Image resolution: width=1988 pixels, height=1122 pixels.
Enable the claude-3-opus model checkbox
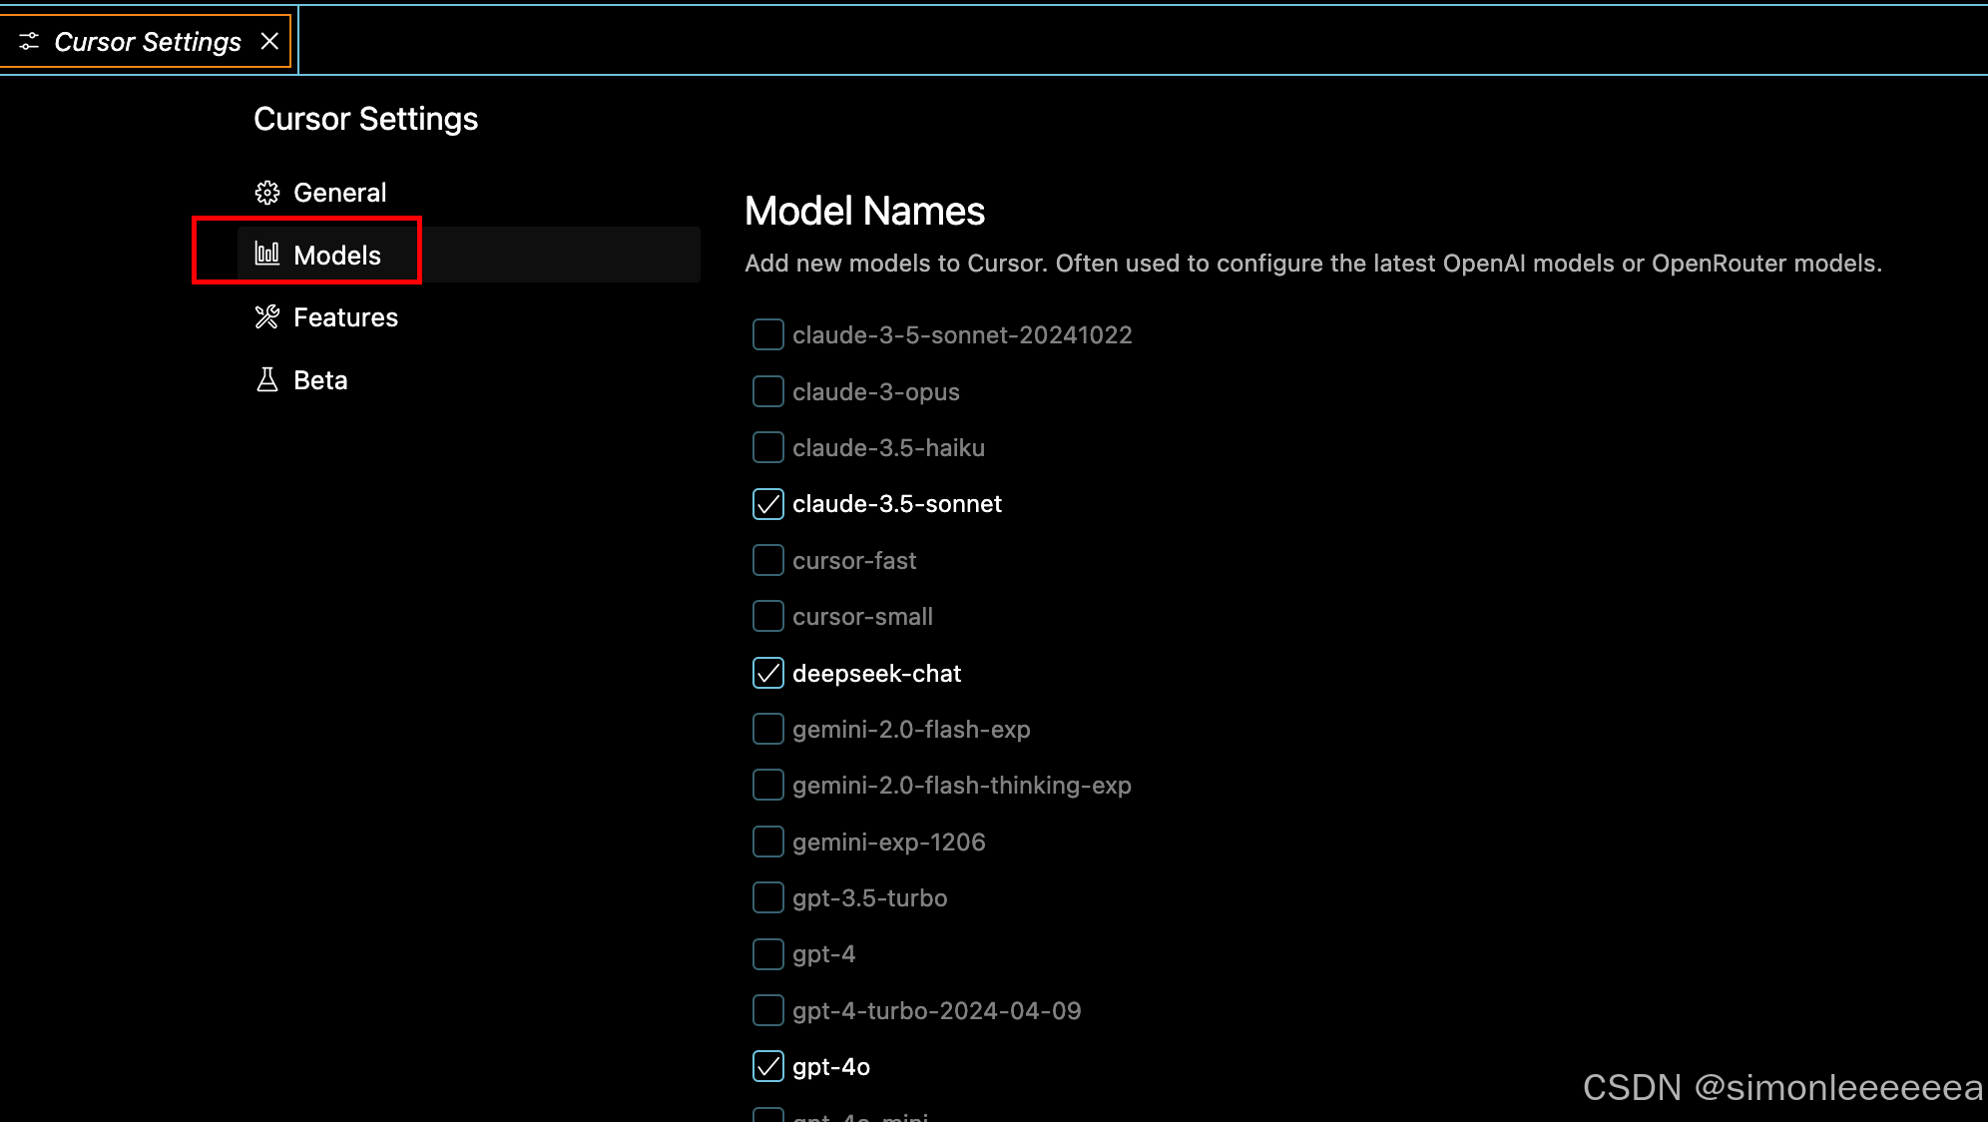coord(767,392)
